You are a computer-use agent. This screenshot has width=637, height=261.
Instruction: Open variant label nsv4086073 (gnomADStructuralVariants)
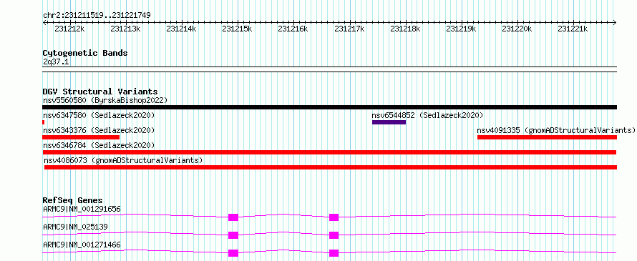(x=123, y=160)
